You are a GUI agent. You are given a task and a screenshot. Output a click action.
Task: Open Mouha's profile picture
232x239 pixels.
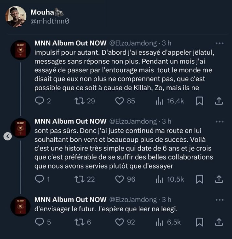click(x=16, y=16)
